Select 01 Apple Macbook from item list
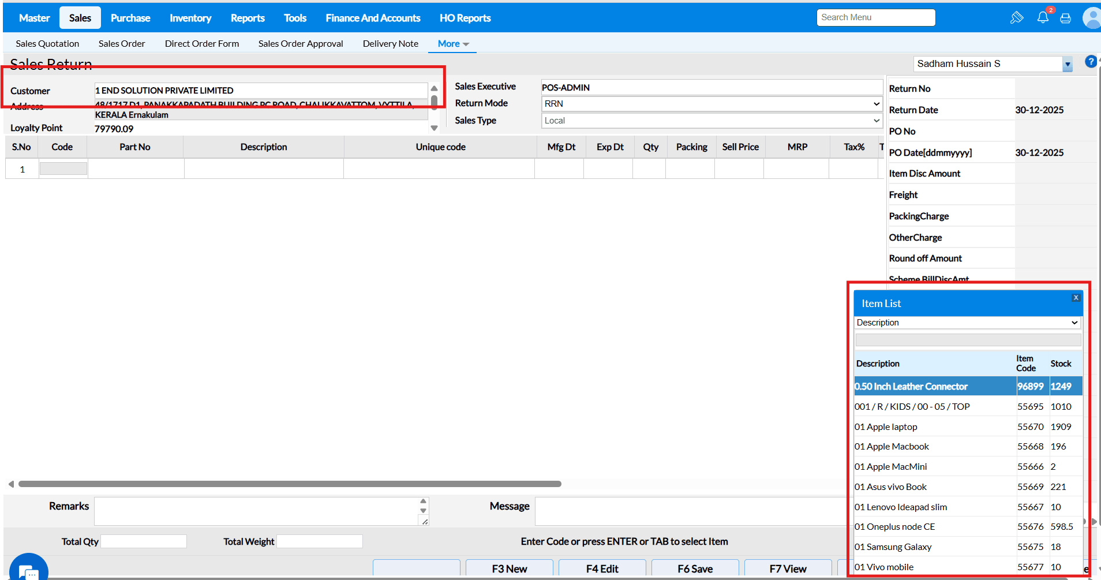Screen dimensions: 1101x580 click(892, 447)
